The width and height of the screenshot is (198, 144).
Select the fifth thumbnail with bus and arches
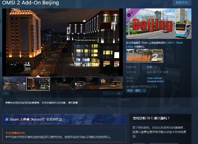tap(111, 84)
